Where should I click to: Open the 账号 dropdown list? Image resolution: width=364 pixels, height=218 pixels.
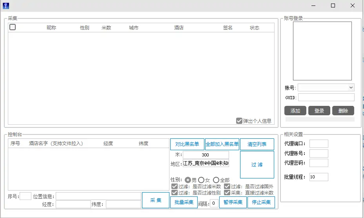351,87
